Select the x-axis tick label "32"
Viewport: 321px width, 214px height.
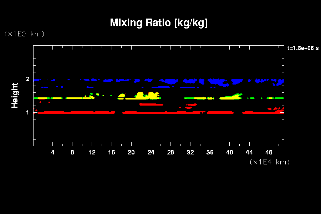point(190,153)
